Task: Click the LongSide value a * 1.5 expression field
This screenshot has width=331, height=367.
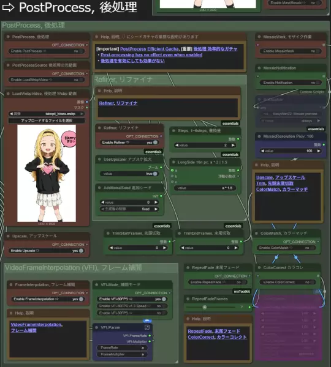Action: (x=205, y=188)
